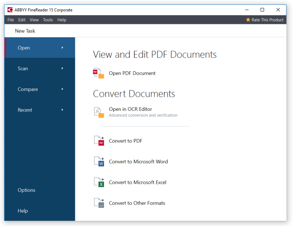Expand the Scan submenu arrow
The width and height of the screenshot is (293, 226).
62,68
